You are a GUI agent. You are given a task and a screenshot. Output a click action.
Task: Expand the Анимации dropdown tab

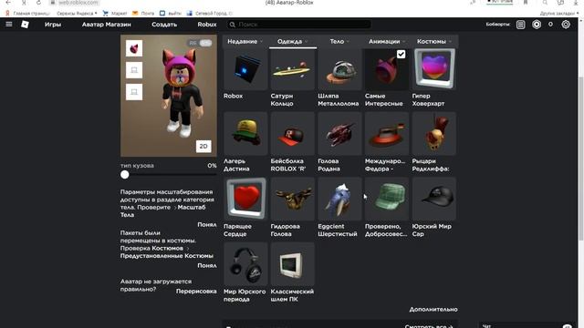[x=387, y=42]
